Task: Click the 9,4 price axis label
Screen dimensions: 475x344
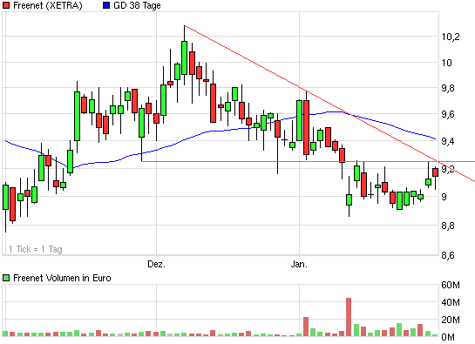Action: (x=448, y=141)
